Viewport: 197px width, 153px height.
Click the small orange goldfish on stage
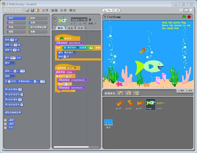[142, 50]
